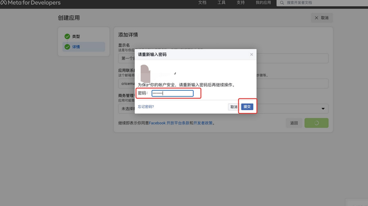Screen dimensions: 368x206
Task: Click the green checkmark beside 详情
Action: click(x=67, y=47)
